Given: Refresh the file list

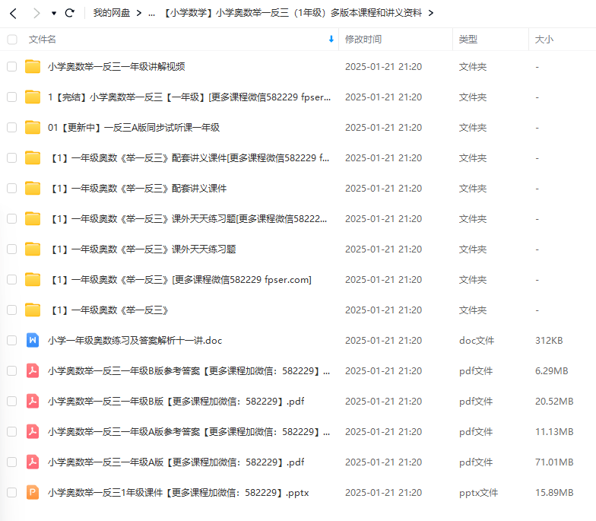Looking at the screenshot, I should 70,13.
